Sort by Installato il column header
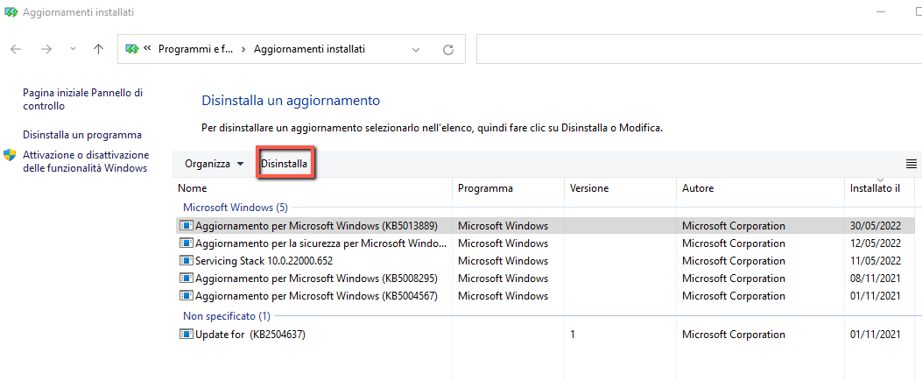Viewport: 922px width, 381px height. coord(880,188)
